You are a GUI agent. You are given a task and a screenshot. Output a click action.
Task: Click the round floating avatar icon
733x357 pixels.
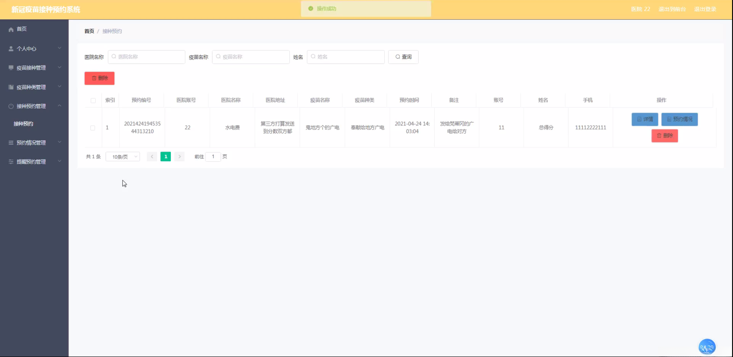[x=707, y=347]
